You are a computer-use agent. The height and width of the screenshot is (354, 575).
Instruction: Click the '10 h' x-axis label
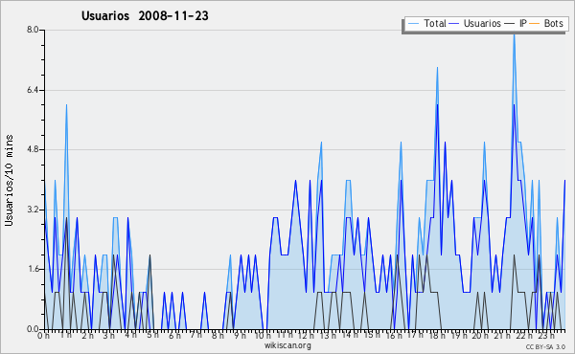pyautogui.click(x=263, y=336)
